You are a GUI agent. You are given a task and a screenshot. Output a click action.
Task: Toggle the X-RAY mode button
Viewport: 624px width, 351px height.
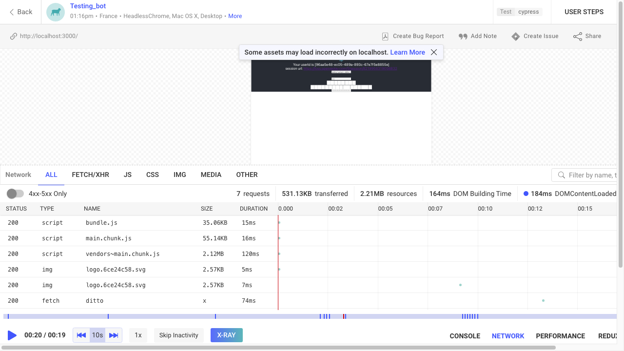click(x=226, y=335)
